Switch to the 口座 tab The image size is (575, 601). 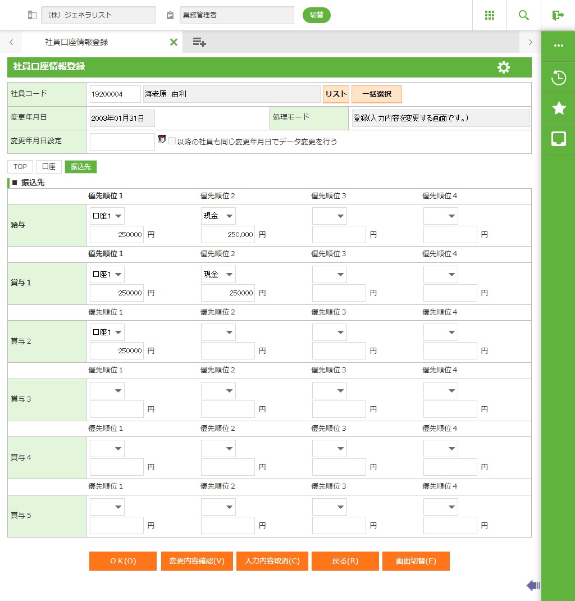(x=49, y=167)
